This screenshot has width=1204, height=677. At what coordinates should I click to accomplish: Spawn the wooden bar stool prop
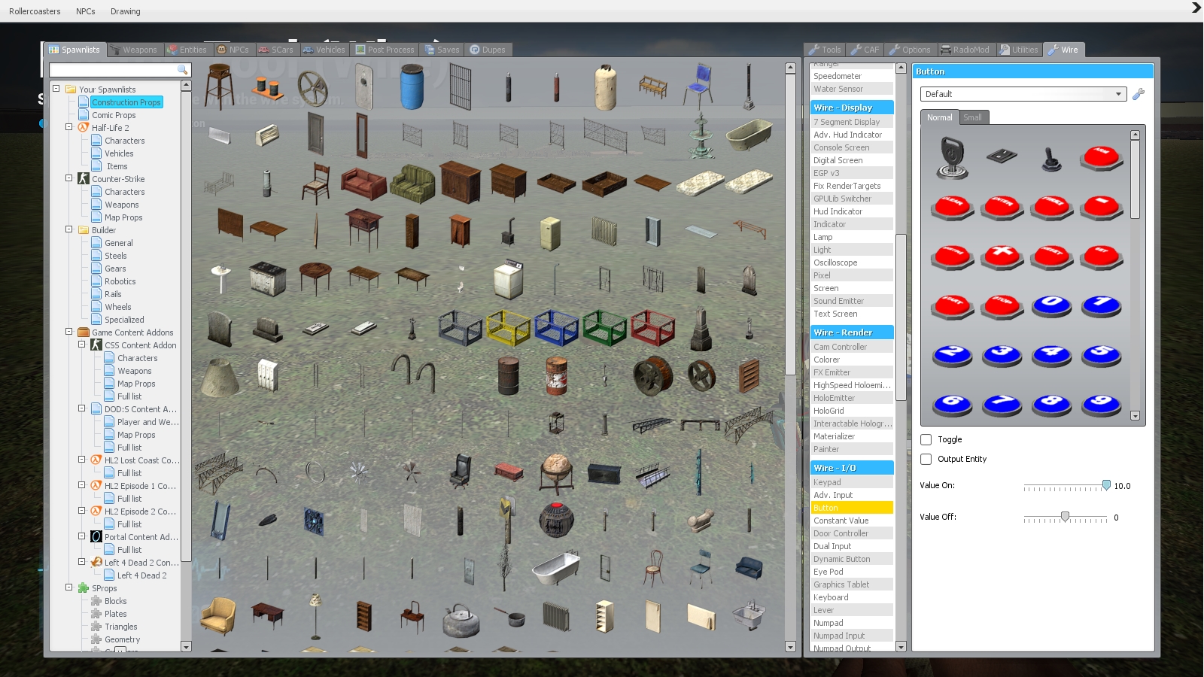[x=219, y=87]
